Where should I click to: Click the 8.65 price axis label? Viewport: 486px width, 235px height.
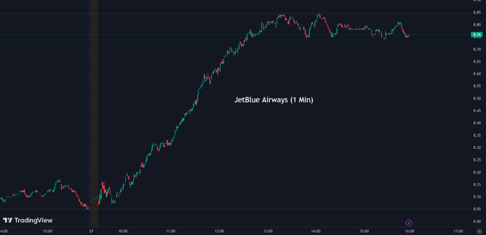(x=477, y=62)
